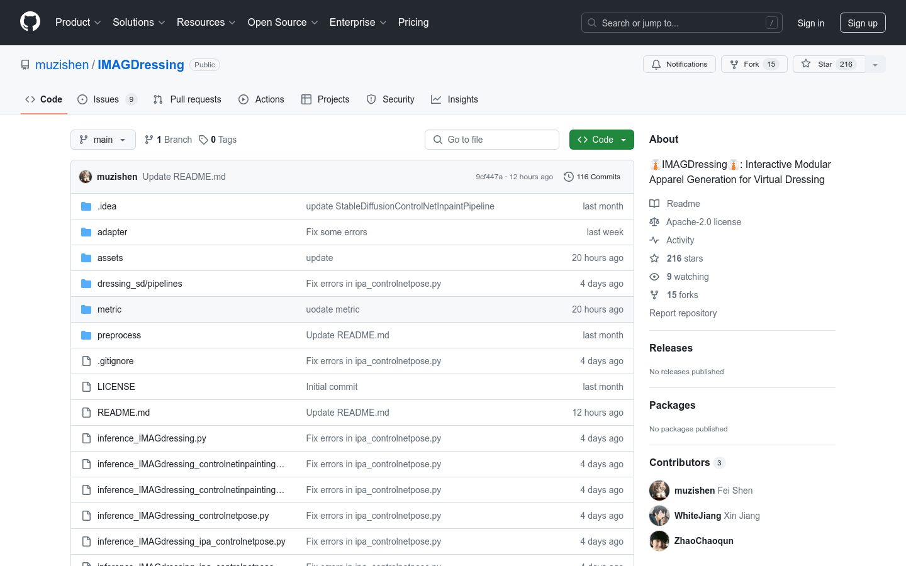This screenshot has width=906, height=566.
Task: Open the main branch selector dropdown
Action: pos(103,140)
